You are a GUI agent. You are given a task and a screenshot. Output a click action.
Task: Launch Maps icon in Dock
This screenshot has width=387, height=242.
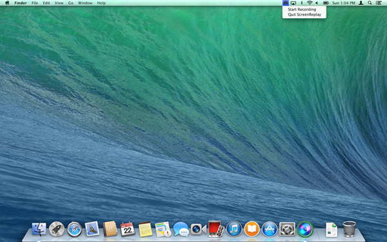point(163,229)
